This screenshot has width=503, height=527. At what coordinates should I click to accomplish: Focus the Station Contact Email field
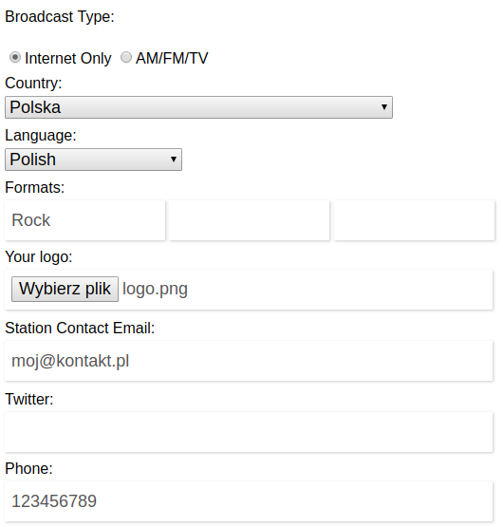coord(249,361)
